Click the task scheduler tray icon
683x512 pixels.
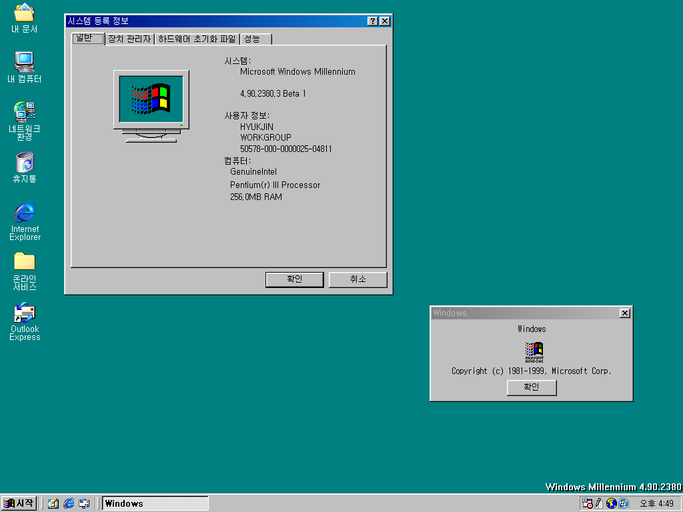point(587,503)
